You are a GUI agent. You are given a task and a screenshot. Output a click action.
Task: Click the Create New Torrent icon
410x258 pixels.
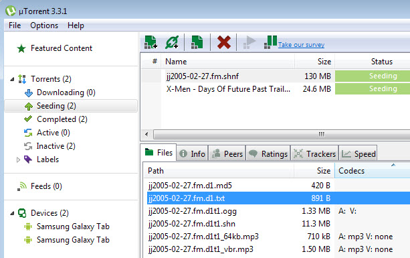(x=197, y=42)
